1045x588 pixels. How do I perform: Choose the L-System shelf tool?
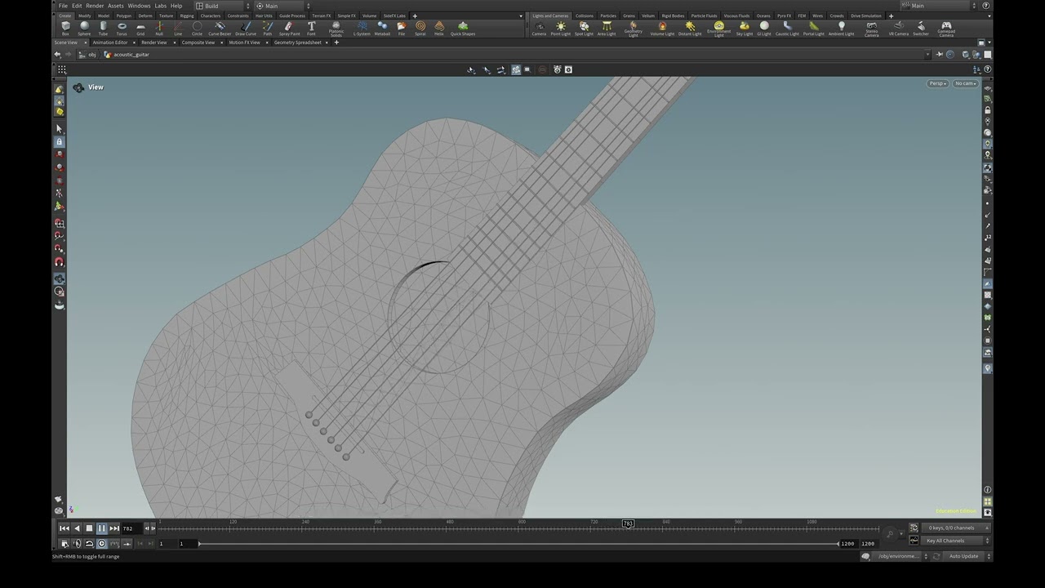pyautogui.click(x=362, y=29)
